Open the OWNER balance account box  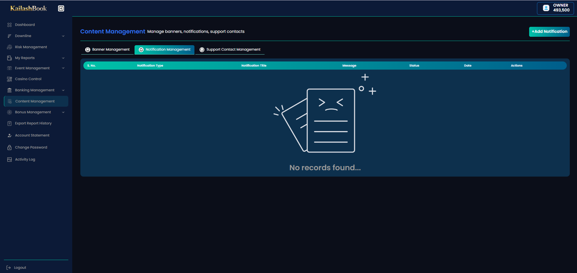click(555, 8)
